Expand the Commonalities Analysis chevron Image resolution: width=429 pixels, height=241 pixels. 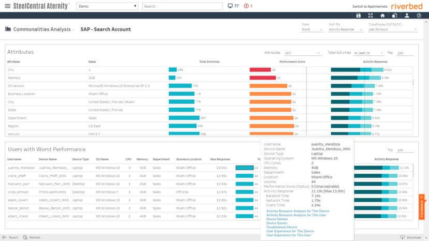[73, 30]
